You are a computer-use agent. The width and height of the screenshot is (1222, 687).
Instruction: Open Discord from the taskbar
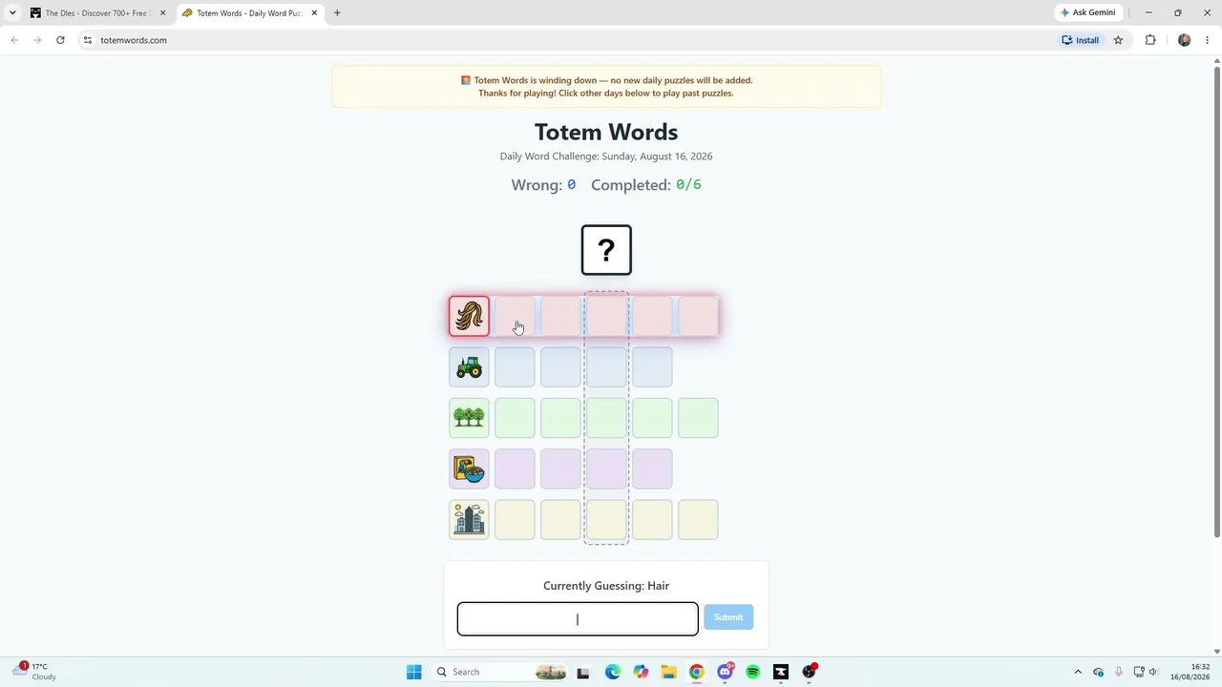[725, 672]
